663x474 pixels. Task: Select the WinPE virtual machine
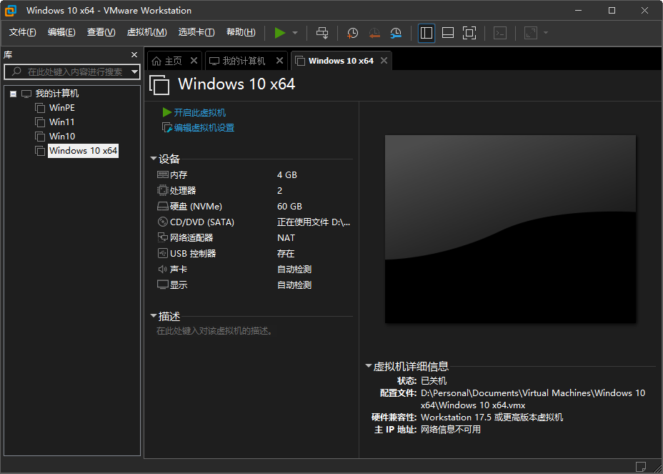[61, 108]
